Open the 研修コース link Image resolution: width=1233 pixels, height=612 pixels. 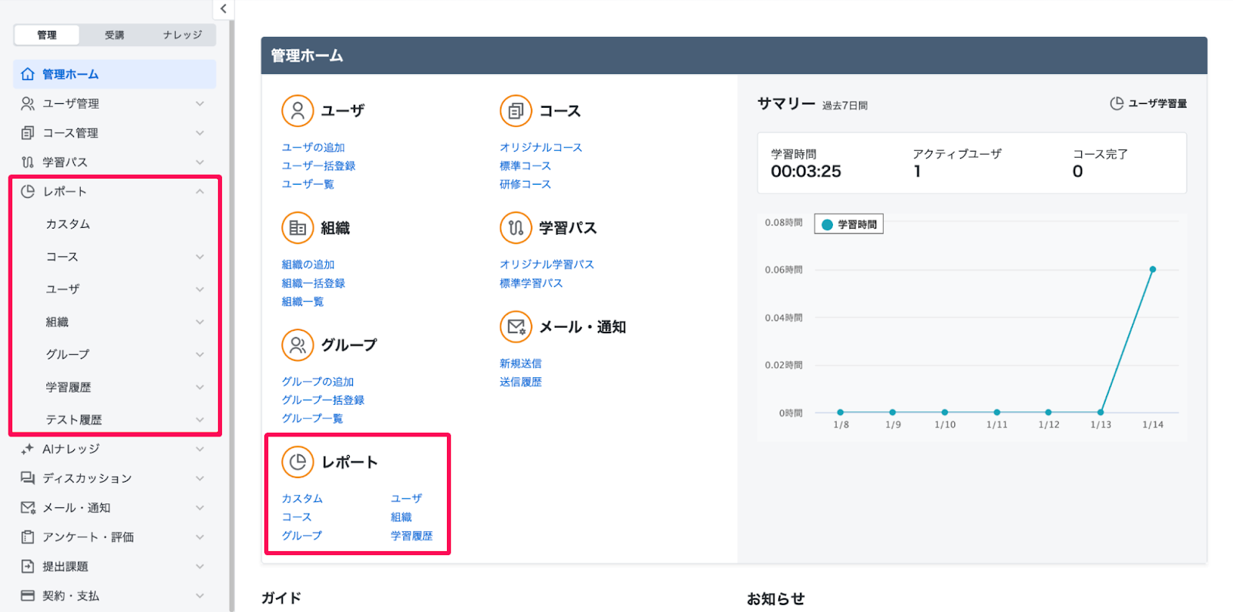pyautogui.click(x=526, y=184)
